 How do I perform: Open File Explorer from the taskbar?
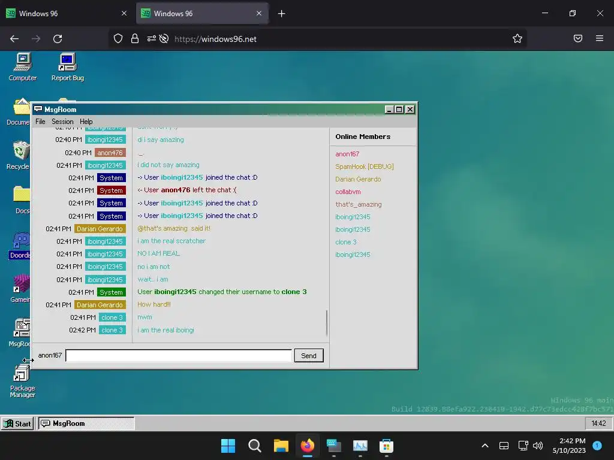(x=281, y=446)
